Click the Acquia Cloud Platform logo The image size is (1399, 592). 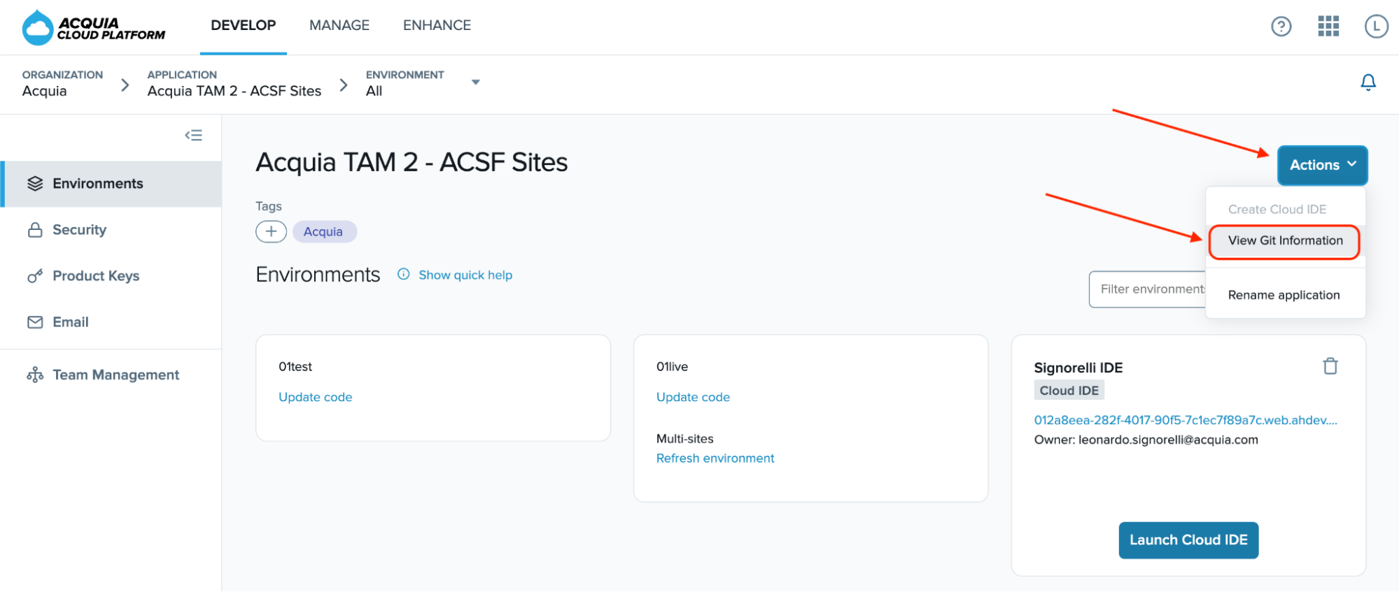coord(94,28)
